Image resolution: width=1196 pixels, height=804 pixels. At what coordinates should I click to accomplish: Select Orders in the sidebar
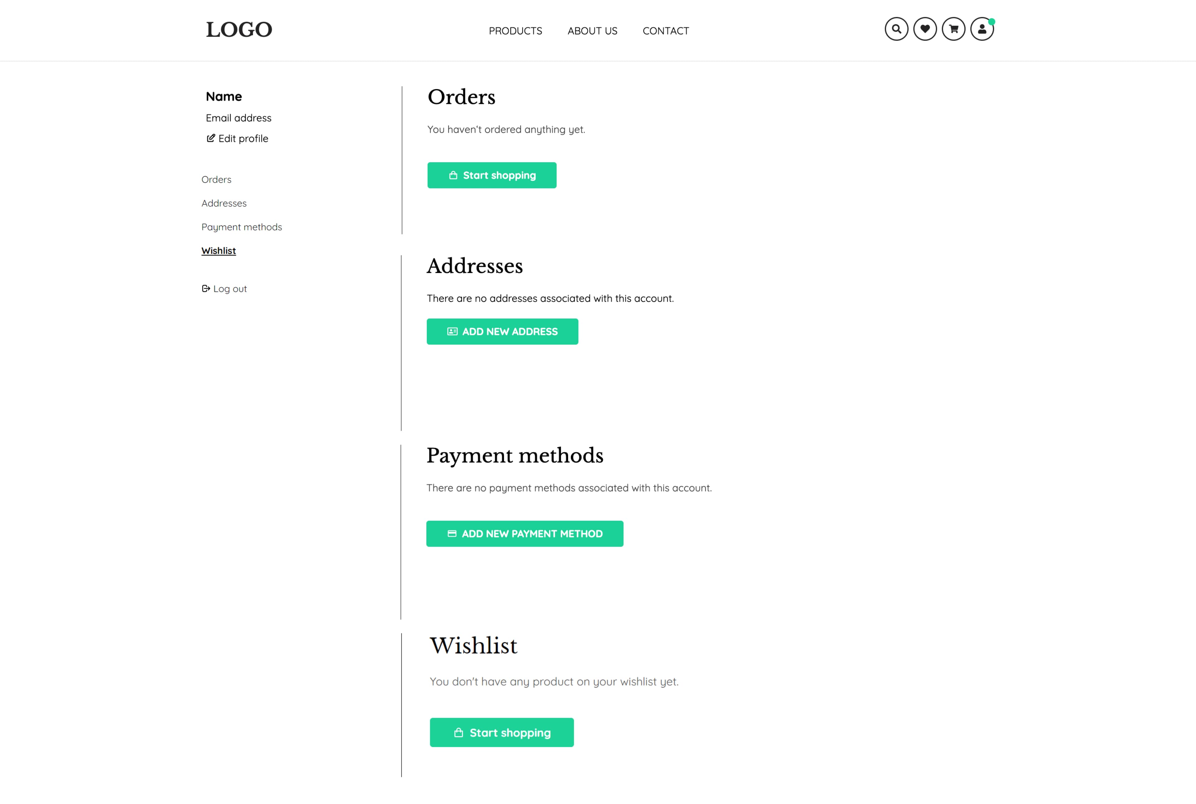pos(216,179)
